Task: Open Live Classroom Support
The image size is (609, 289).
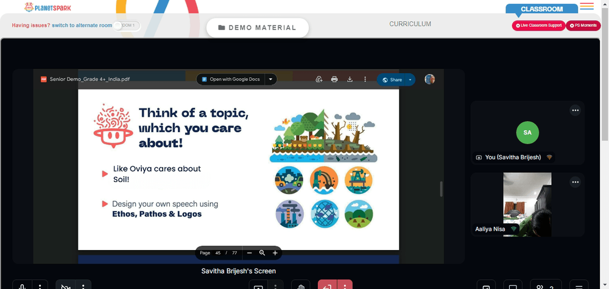Action: pyautogui.click(x=538, y=26)
